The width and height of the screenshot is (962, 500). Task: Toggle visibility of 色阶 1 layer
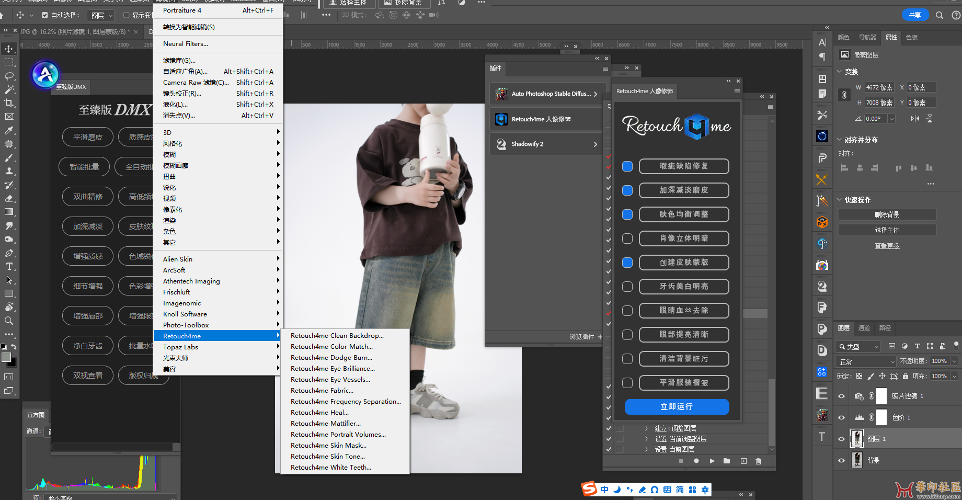click(841, 417)
